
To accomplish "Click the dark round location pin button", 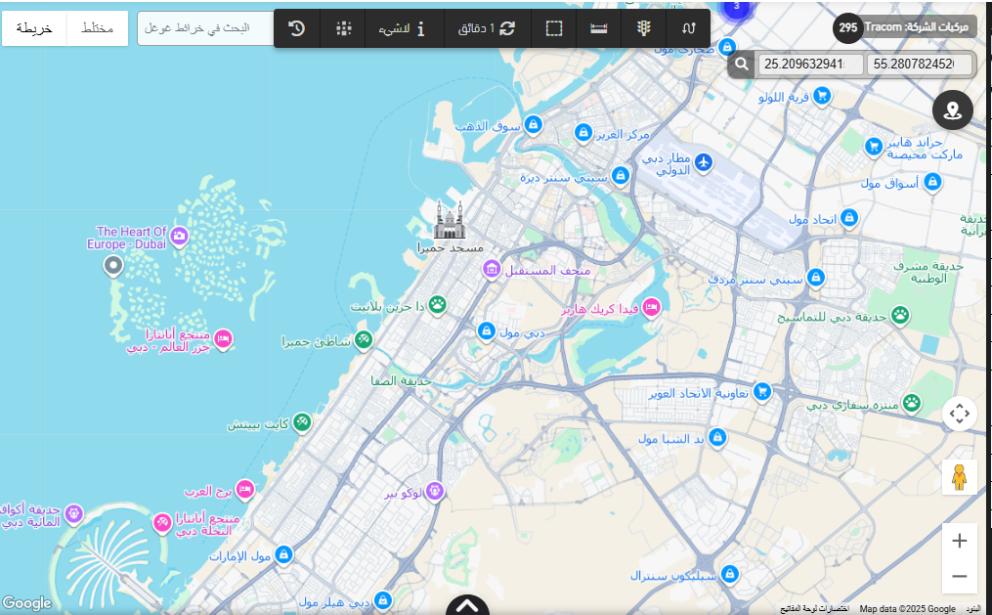I will (952, 110).
